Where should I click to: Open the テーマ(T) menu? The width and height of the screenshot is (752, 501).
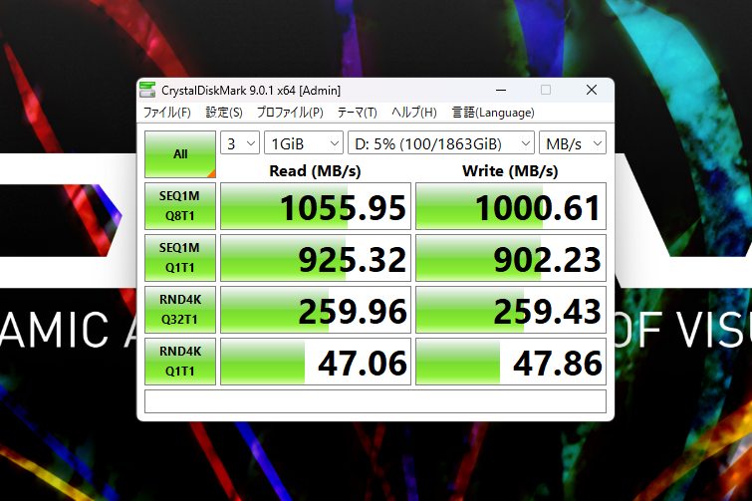pyautogui.click(x=357, y=113)
